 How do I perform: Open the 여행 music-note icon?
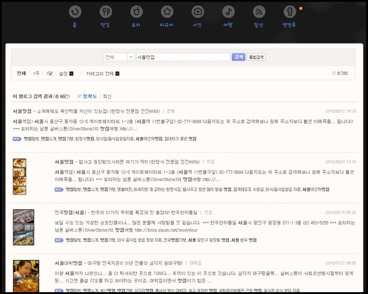[228, 12]
